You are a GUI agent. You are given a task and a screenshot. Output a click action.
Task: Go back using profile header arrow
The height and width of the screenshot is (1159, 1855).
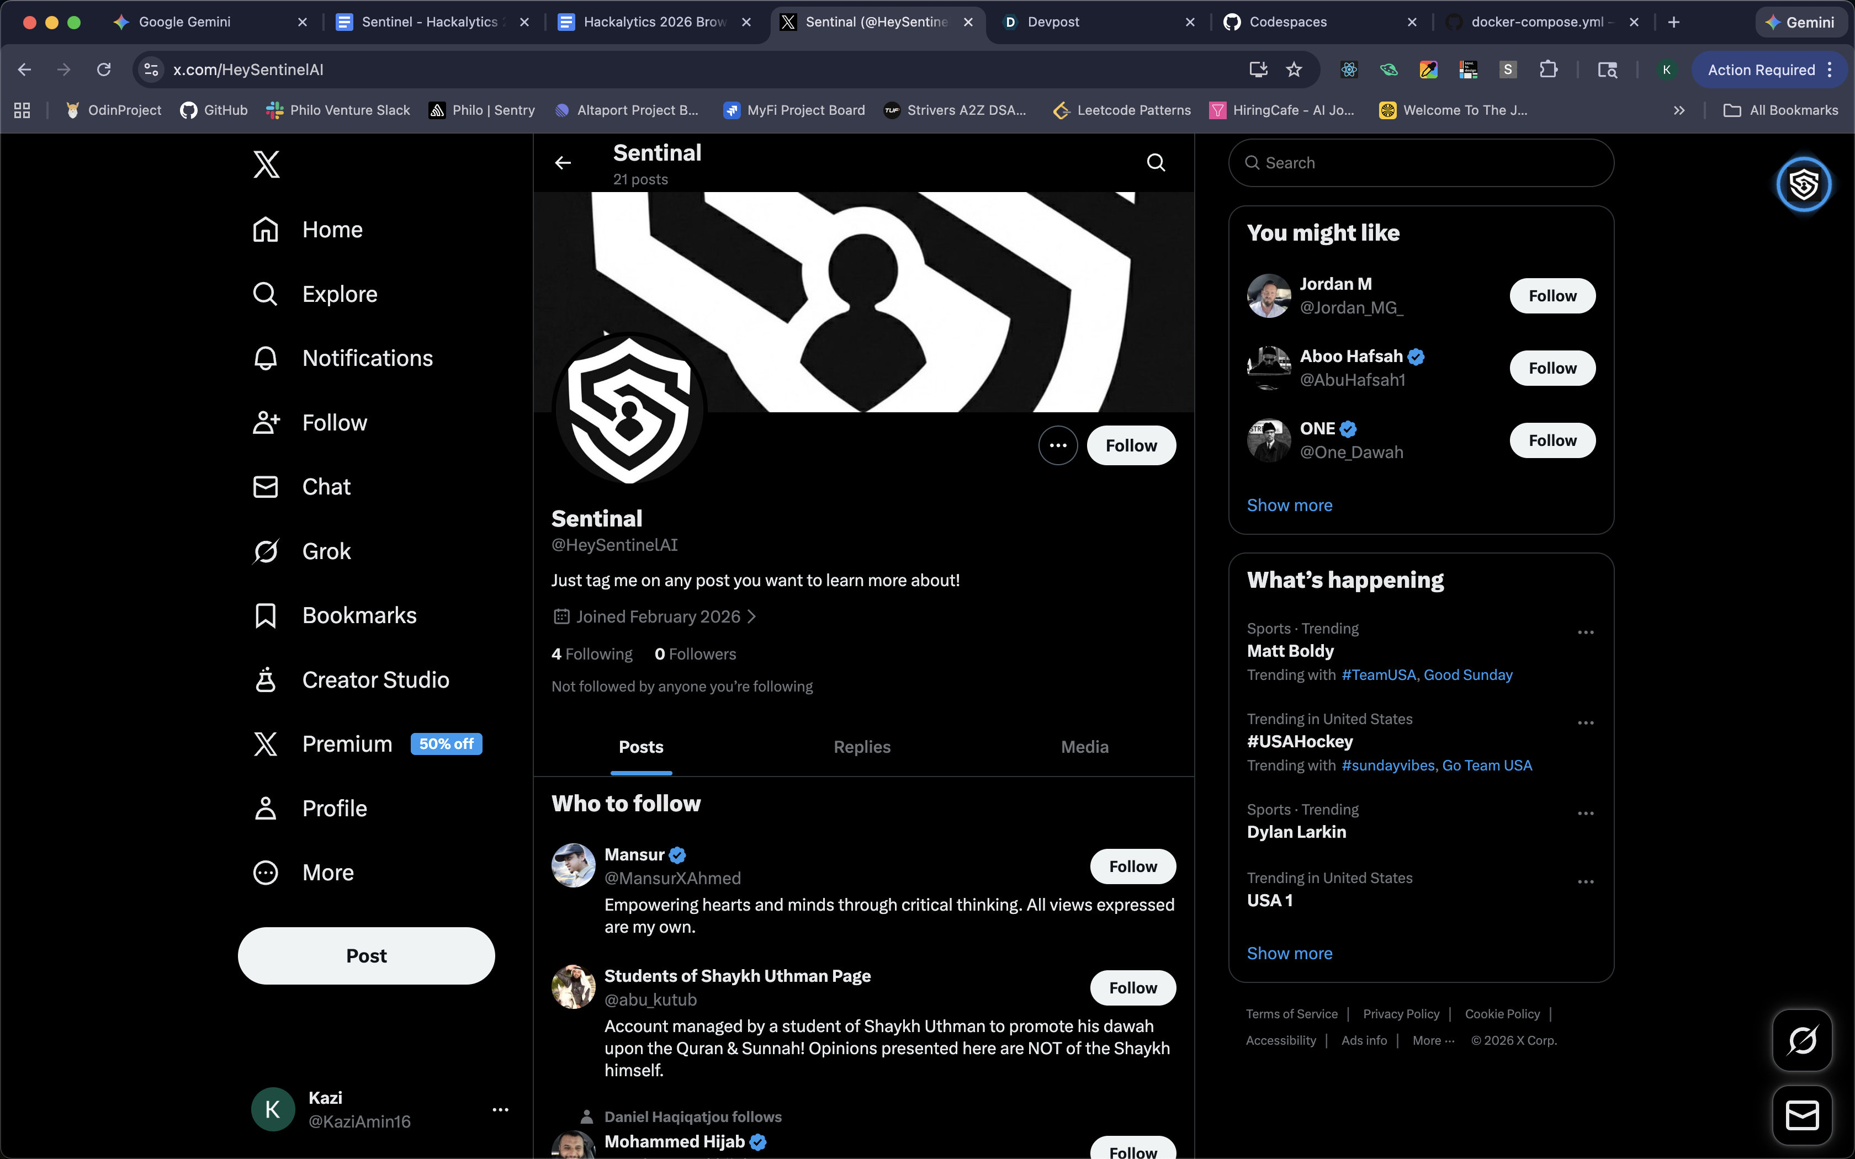click(563, 162)
